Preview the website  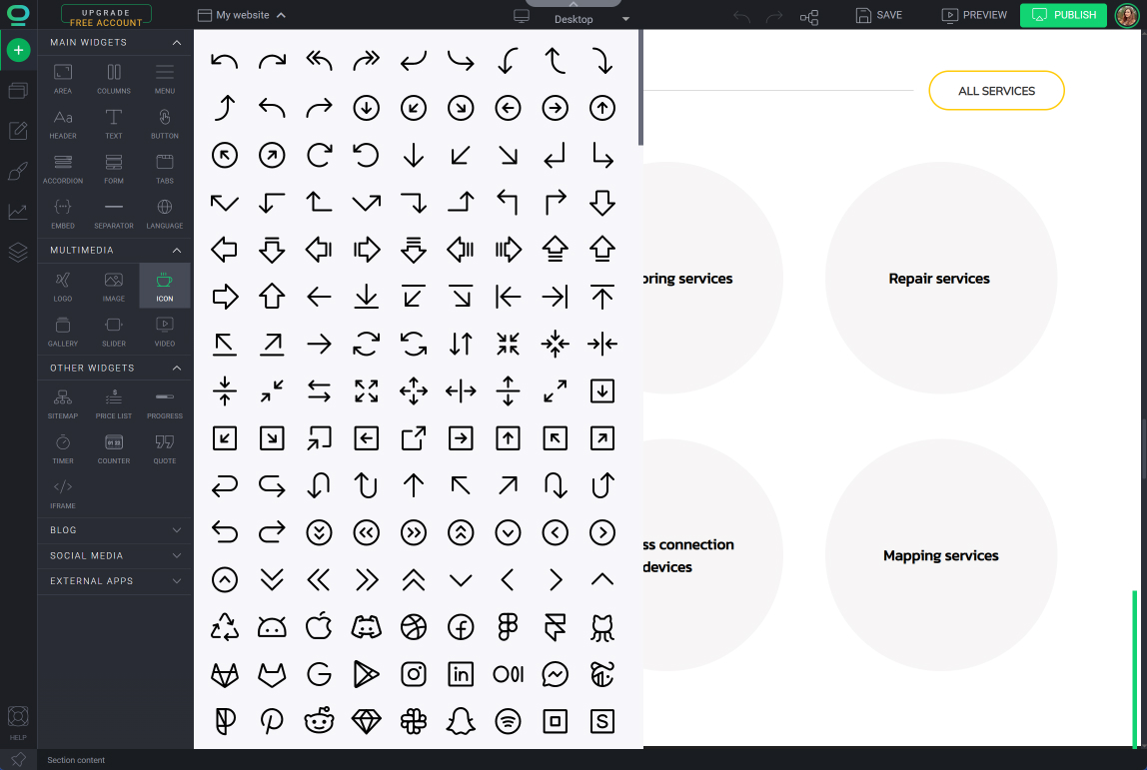pos(973,15)
